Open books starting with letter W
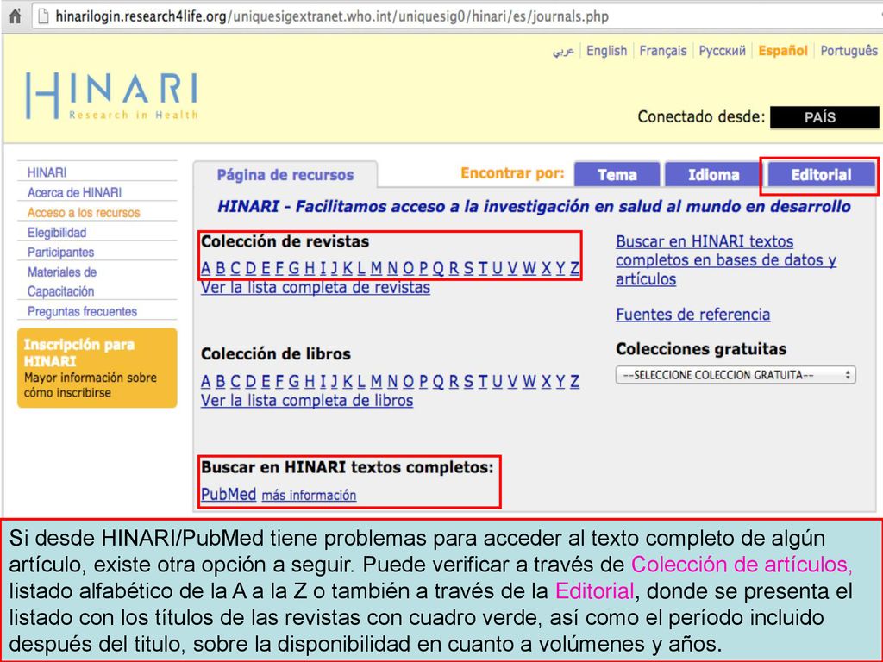 (x=529, y=382)
